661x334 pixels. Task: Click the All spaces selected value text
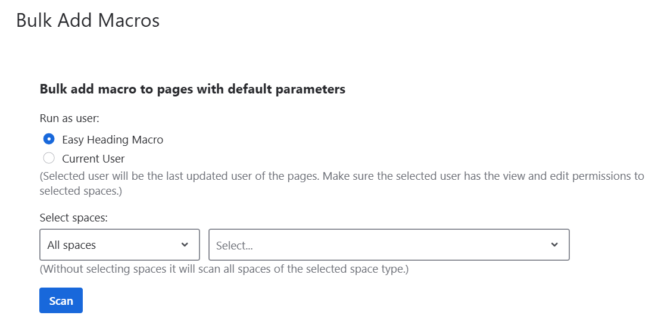pos(71,245)
